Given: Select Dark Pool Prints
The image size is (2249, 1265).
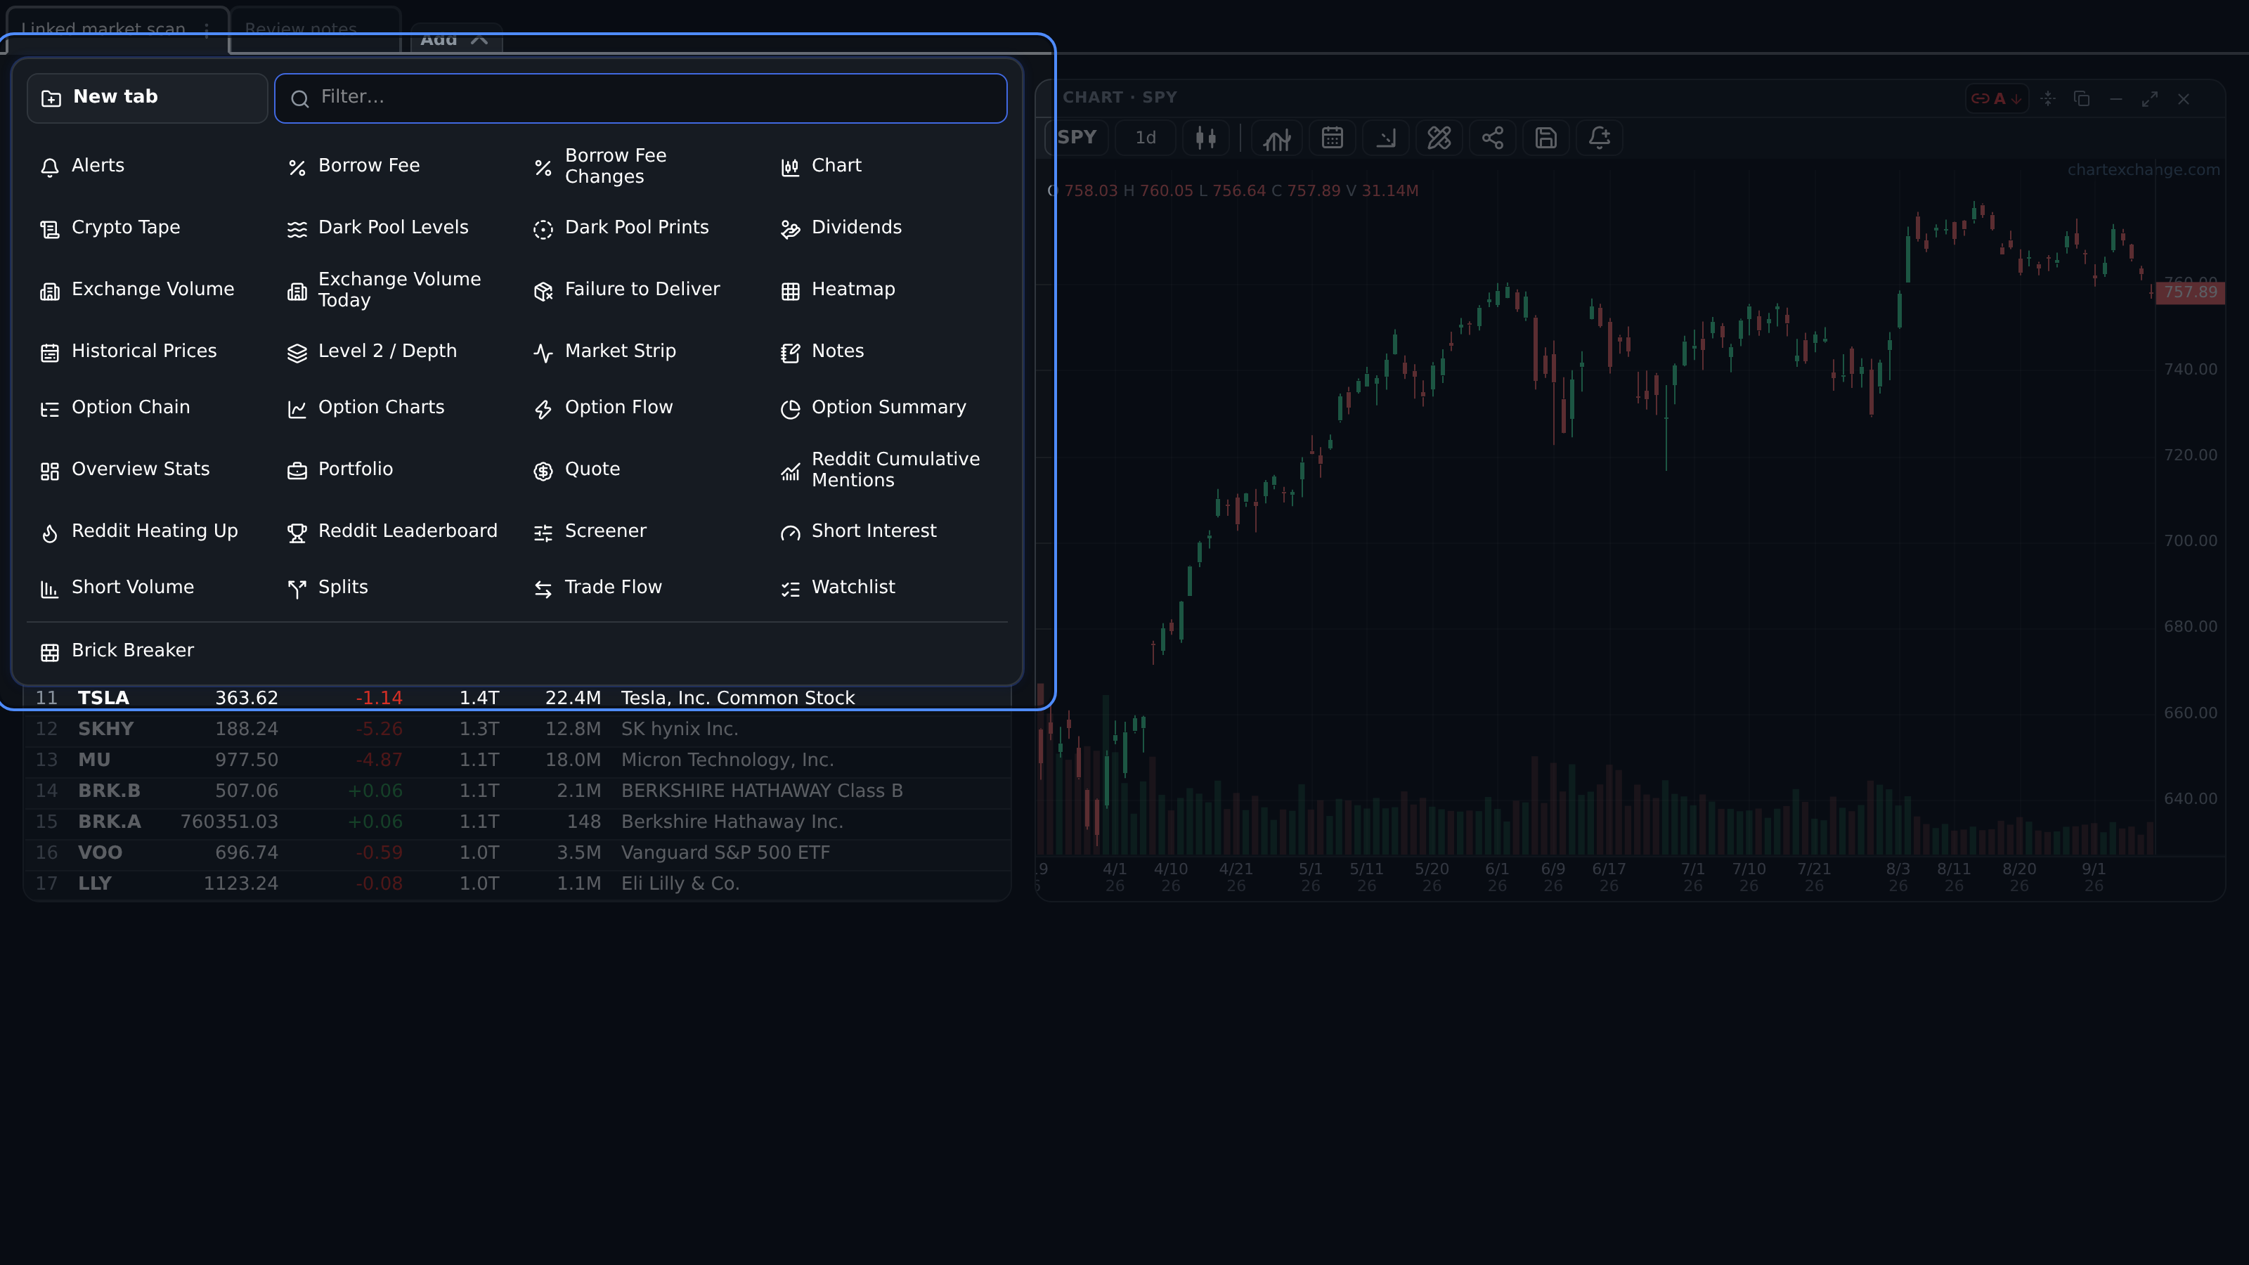Looking at the screenshot, I should pyautogui.click(x=621, y=228).
